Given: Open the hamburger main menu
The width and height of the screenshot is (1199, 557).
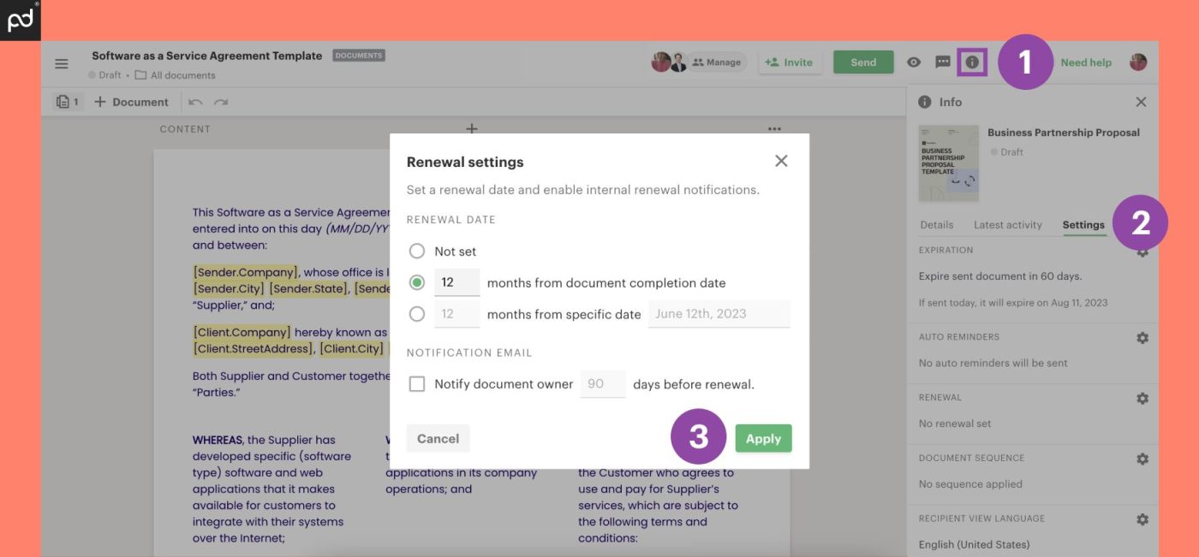Looking at the screenshot, I should tap(61, 64).
